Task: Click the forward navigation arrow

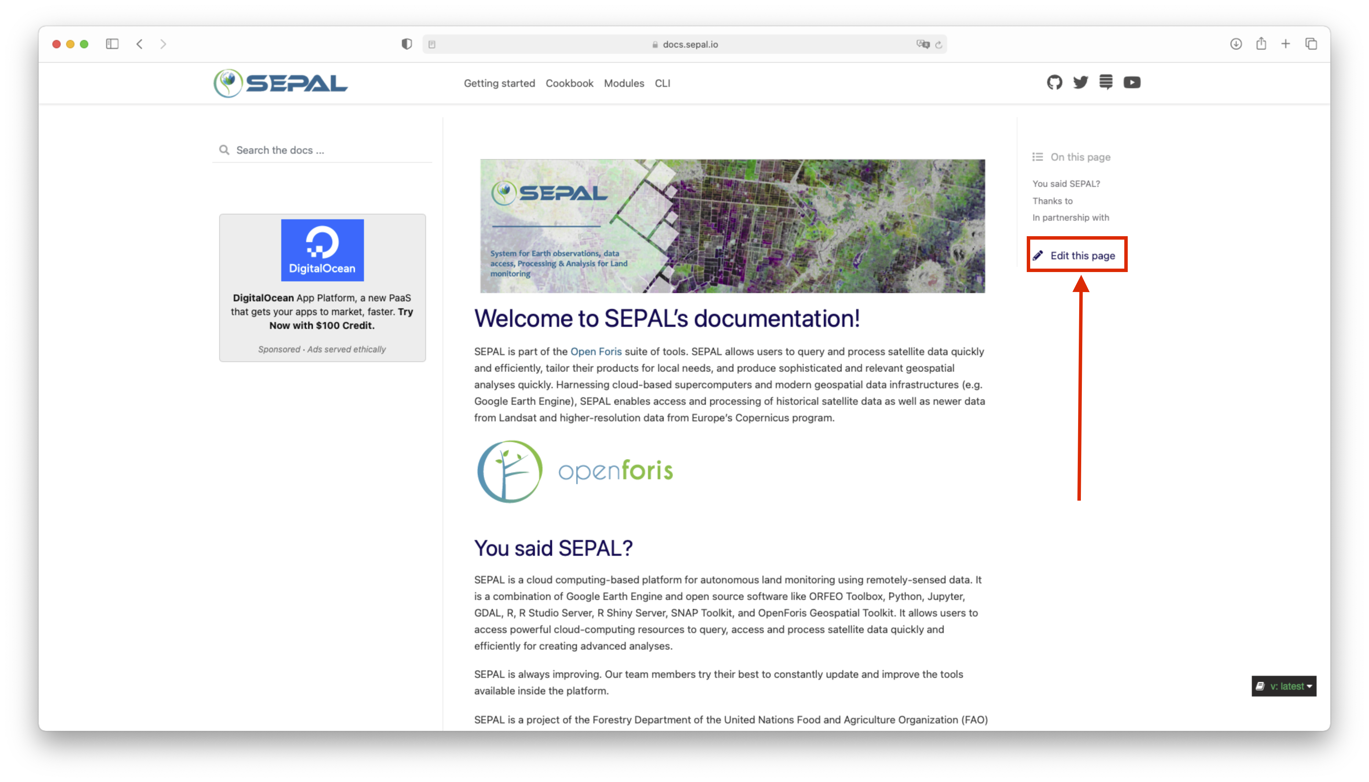Action: (163, 44)
